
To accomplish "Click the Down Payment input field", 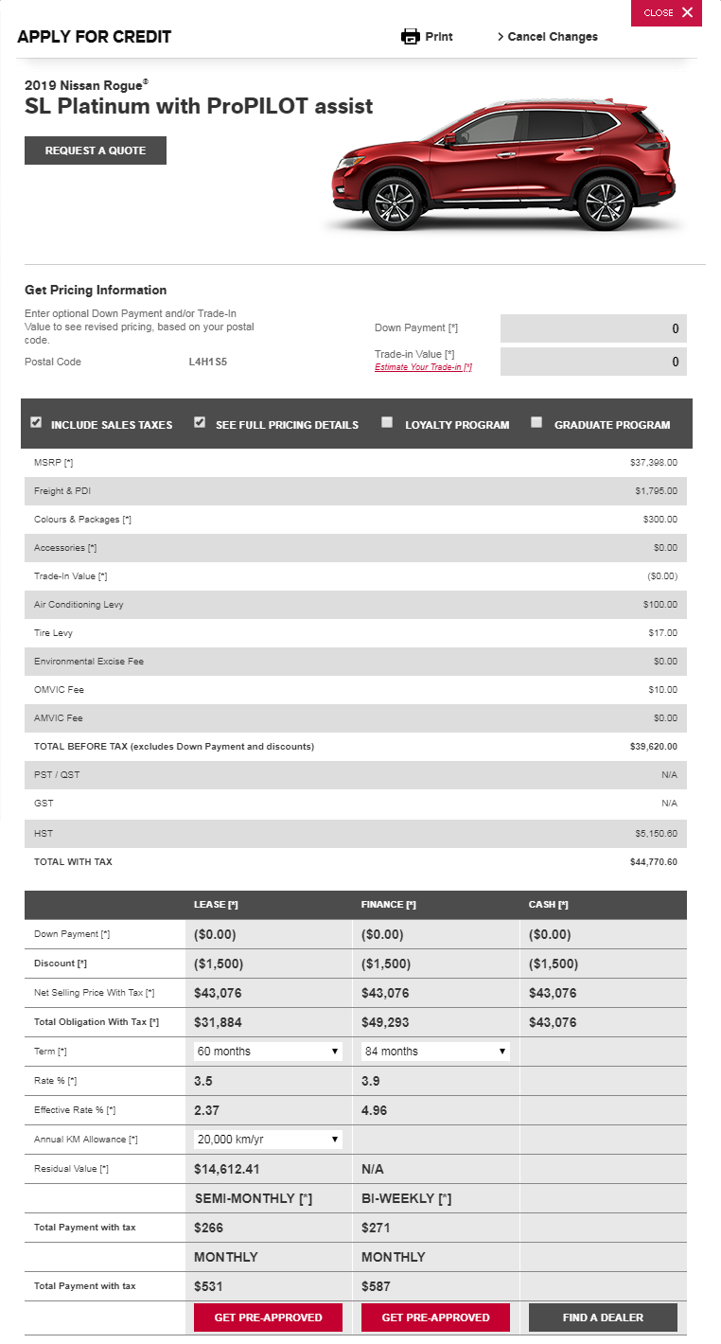I will (593, 328).
